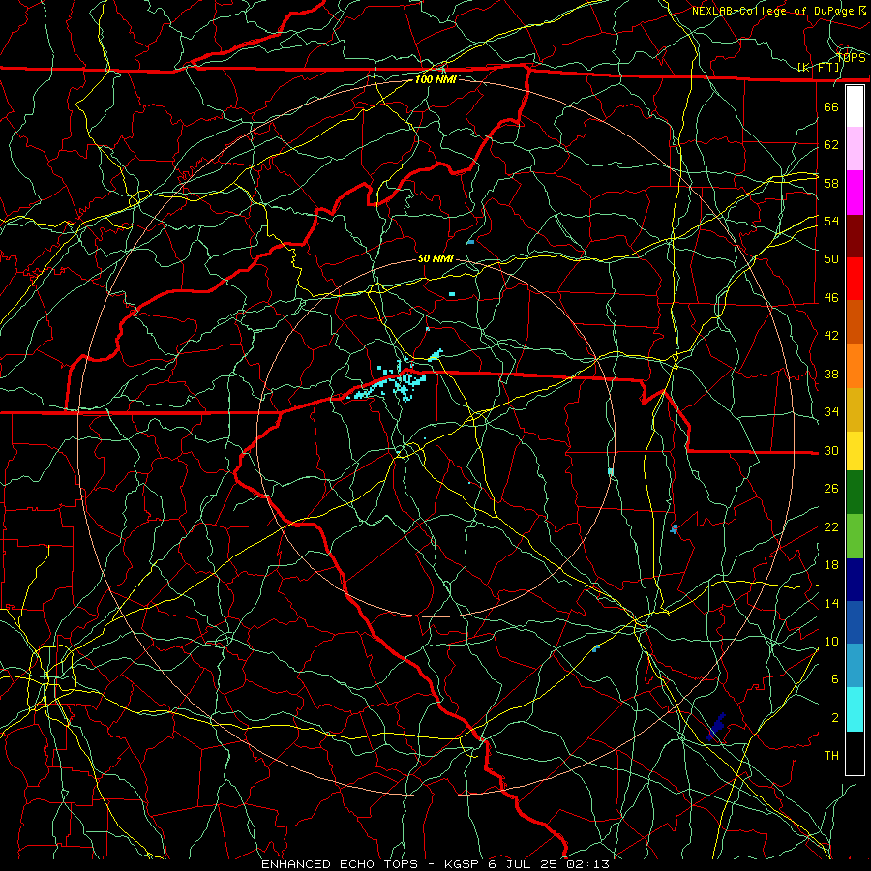Click the legend value "54"
This screenshot has height=871, width=871.
tap(831, 221)
